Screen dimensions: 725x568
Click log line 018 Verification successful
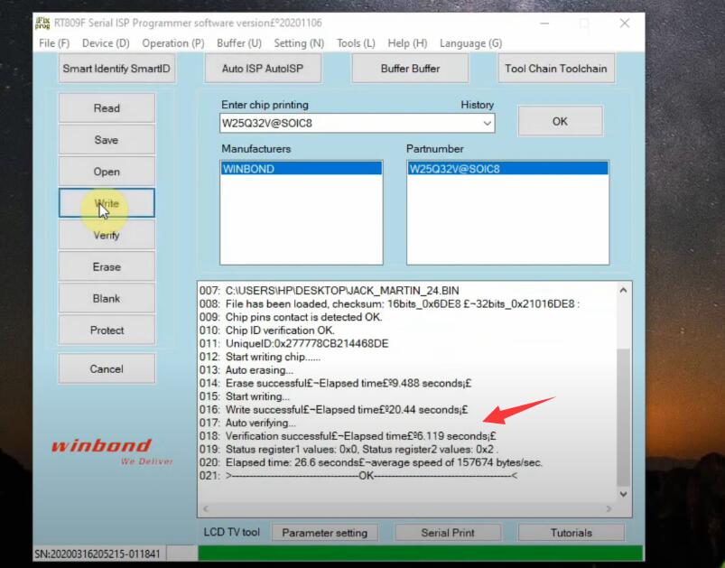[x=360, y=436]
